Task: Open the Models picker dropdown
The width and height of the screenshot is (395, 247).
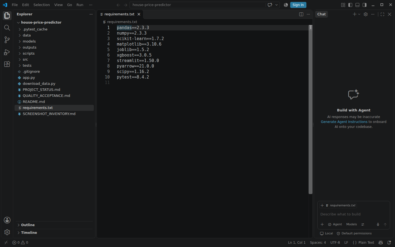Action: click(352, 224)
